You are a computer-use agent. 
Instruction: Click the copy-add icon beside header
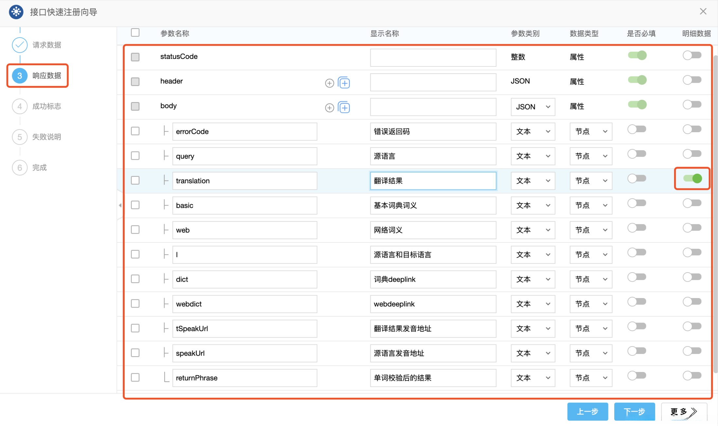tap(344, 83)
